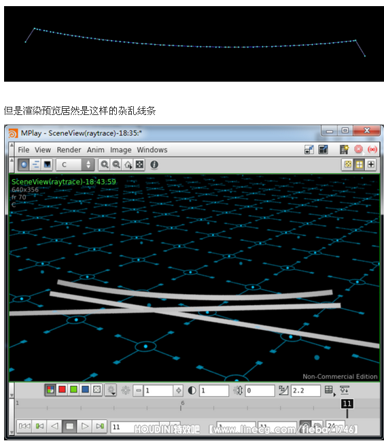Jump to first frame
The image size is (384, 441).
[x=24, y=426]
